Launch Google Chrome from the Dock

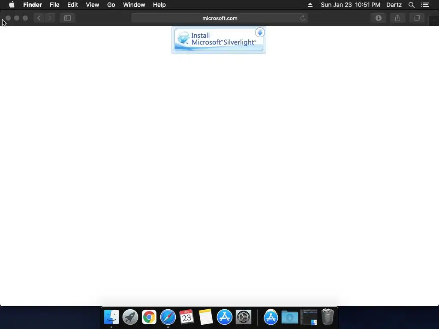(149, 317)
